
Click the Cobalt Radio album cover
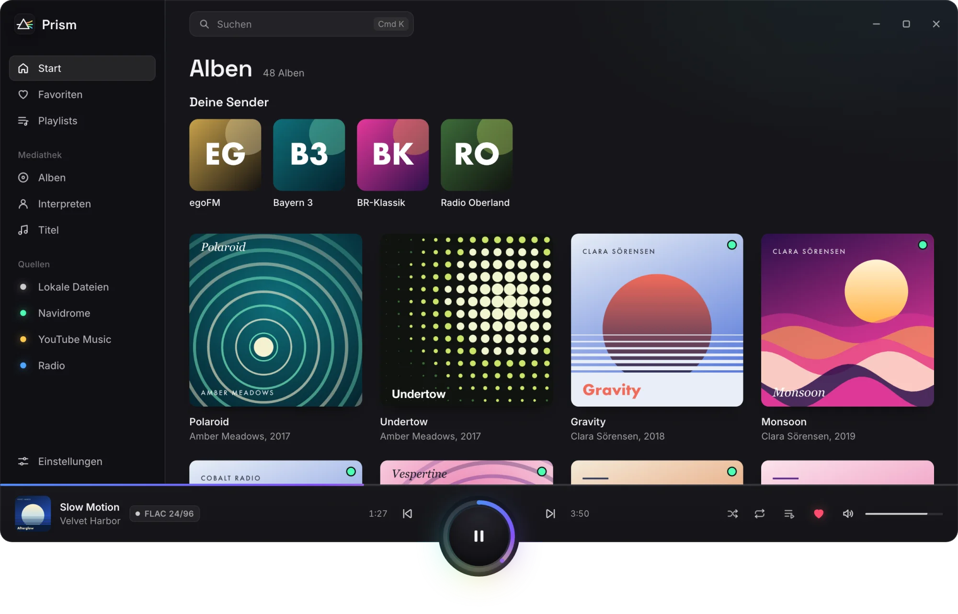pos(275,472)
